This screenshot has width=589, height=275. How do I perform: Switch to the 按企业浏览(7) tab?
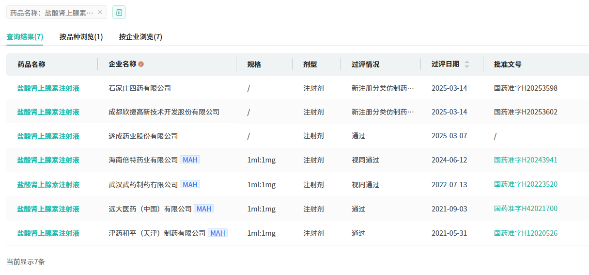click(140, 37)
